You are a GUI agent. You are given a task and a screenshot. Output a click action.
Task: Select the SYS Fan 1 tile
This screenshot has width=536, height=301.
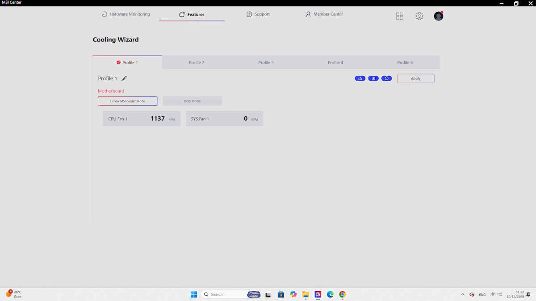click(x=224, y=119)
